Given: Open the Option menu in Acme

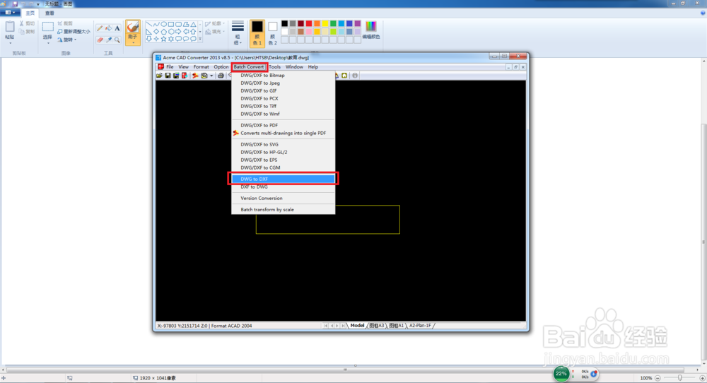Looking at the screenshot, I should [221, 66].
